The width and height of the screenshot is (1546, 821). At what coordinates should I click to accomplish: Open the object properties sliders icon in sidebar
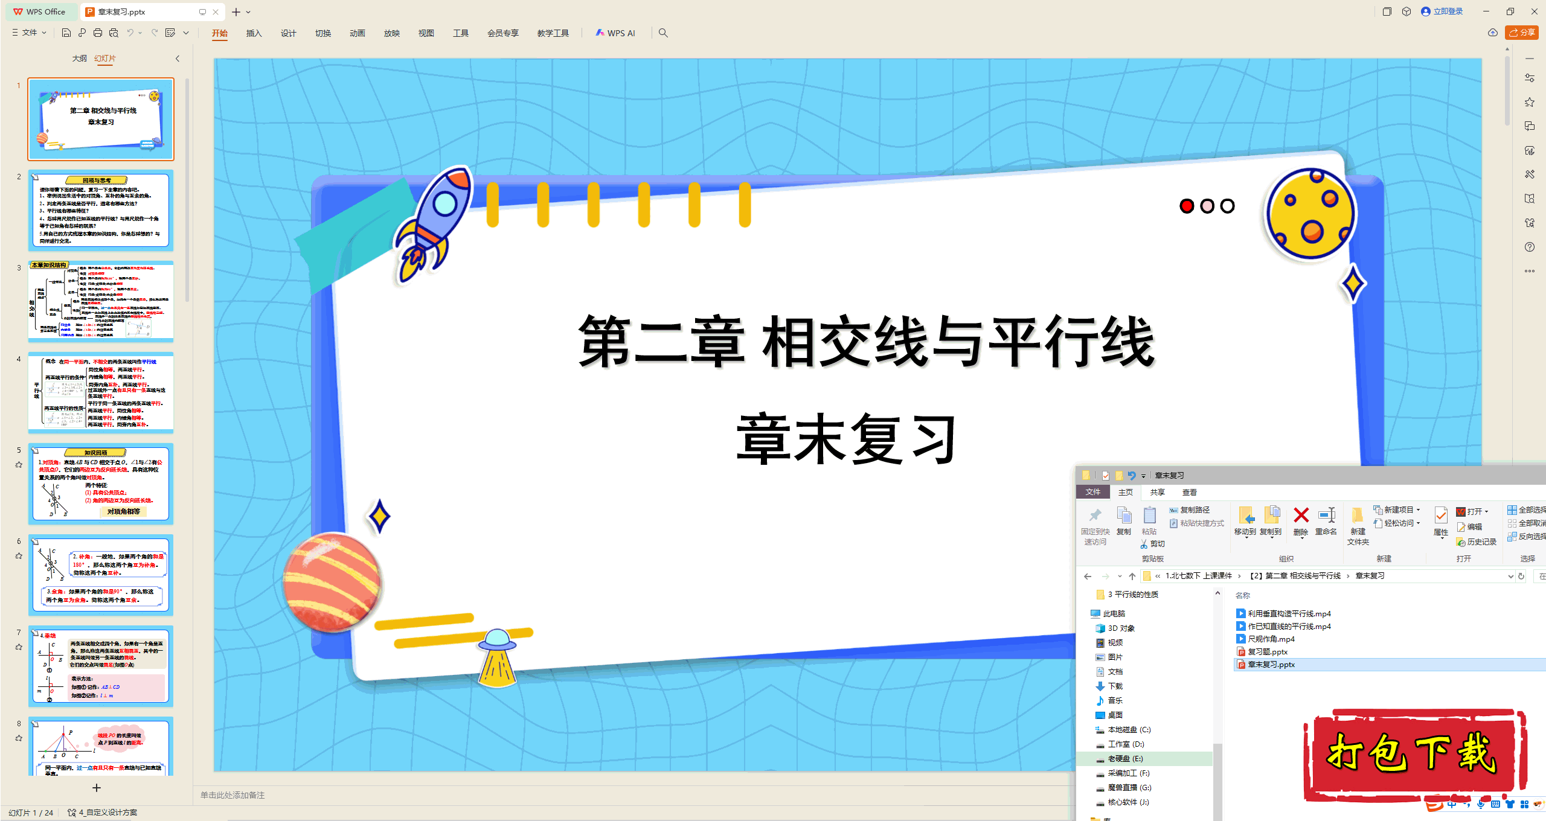(1530, 78)
